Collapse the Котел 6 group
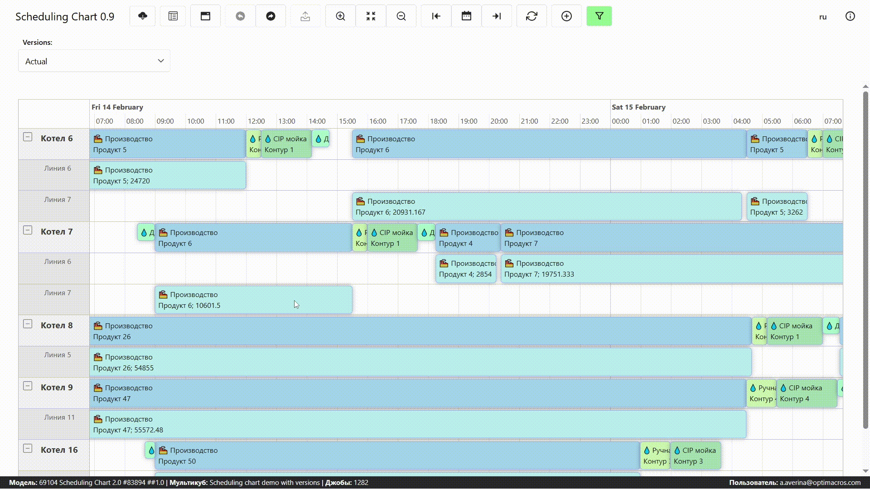870x489 pixels. click(28, 137)
